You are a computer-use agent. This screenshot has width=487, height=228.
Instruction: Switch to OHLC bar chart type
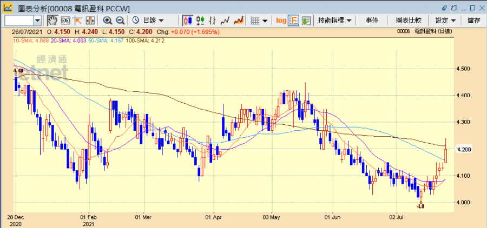pyautogui.click(x=200, y=20)
